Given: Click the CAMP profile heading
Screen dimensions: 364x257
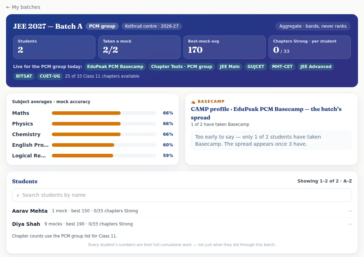Looking at the screenshot, I should 266,113.
